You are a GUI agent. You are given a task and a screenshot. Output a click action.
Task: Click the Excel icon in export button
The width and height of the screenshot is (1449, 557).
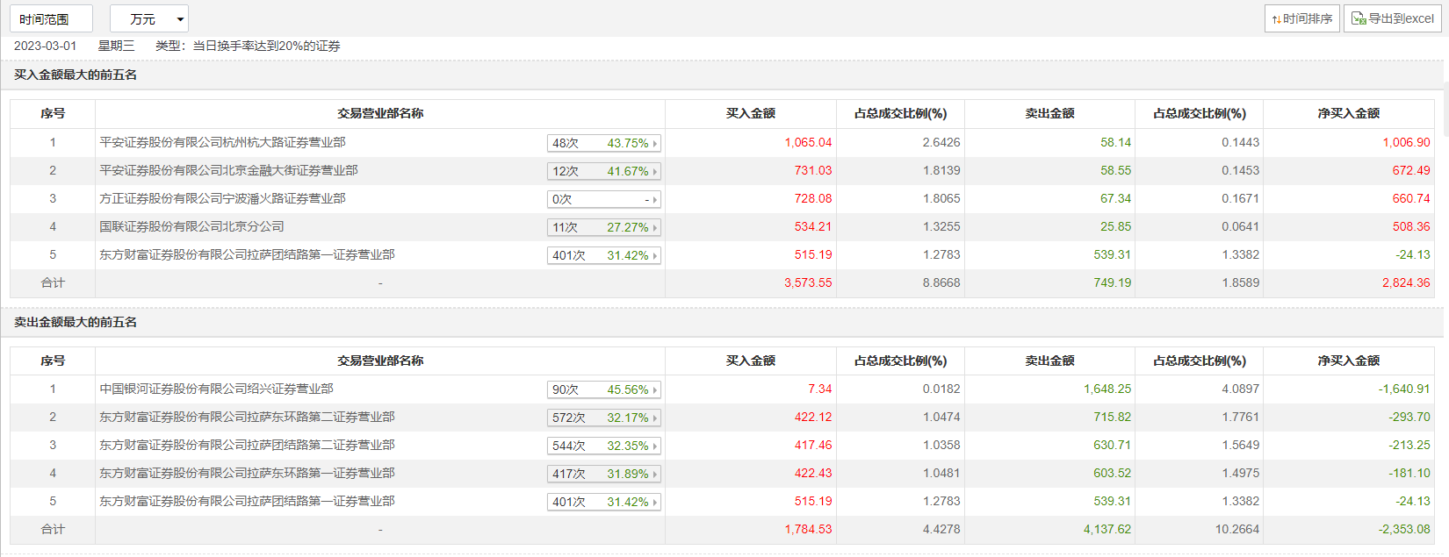click(1359, 18)
